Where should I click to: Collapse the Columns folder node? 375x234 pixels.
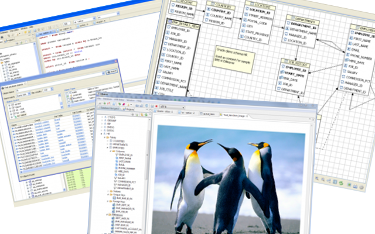pos(111,151)
